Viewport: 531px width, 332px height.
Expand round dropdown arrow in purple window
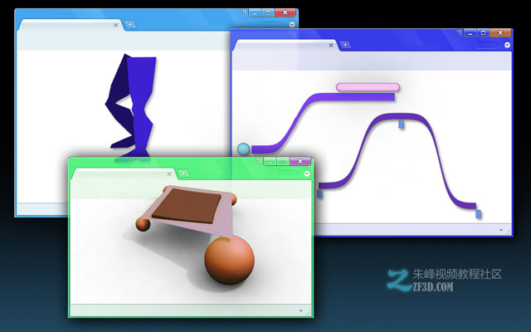pos(507,45)
